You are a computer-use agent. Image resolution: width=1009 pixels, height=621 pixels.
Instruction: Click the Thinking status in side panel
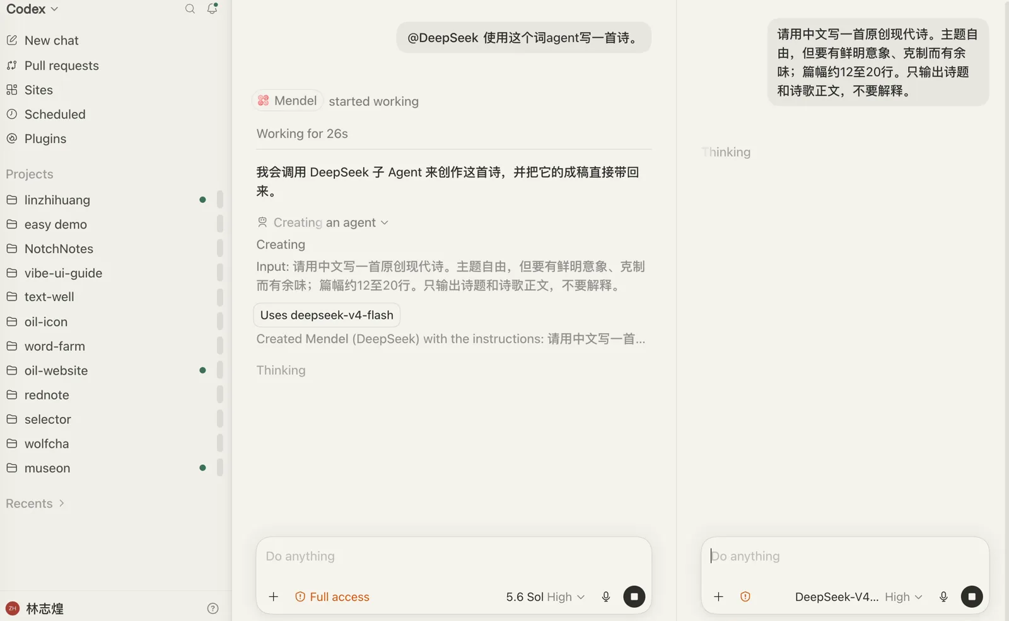pos(726,152)
